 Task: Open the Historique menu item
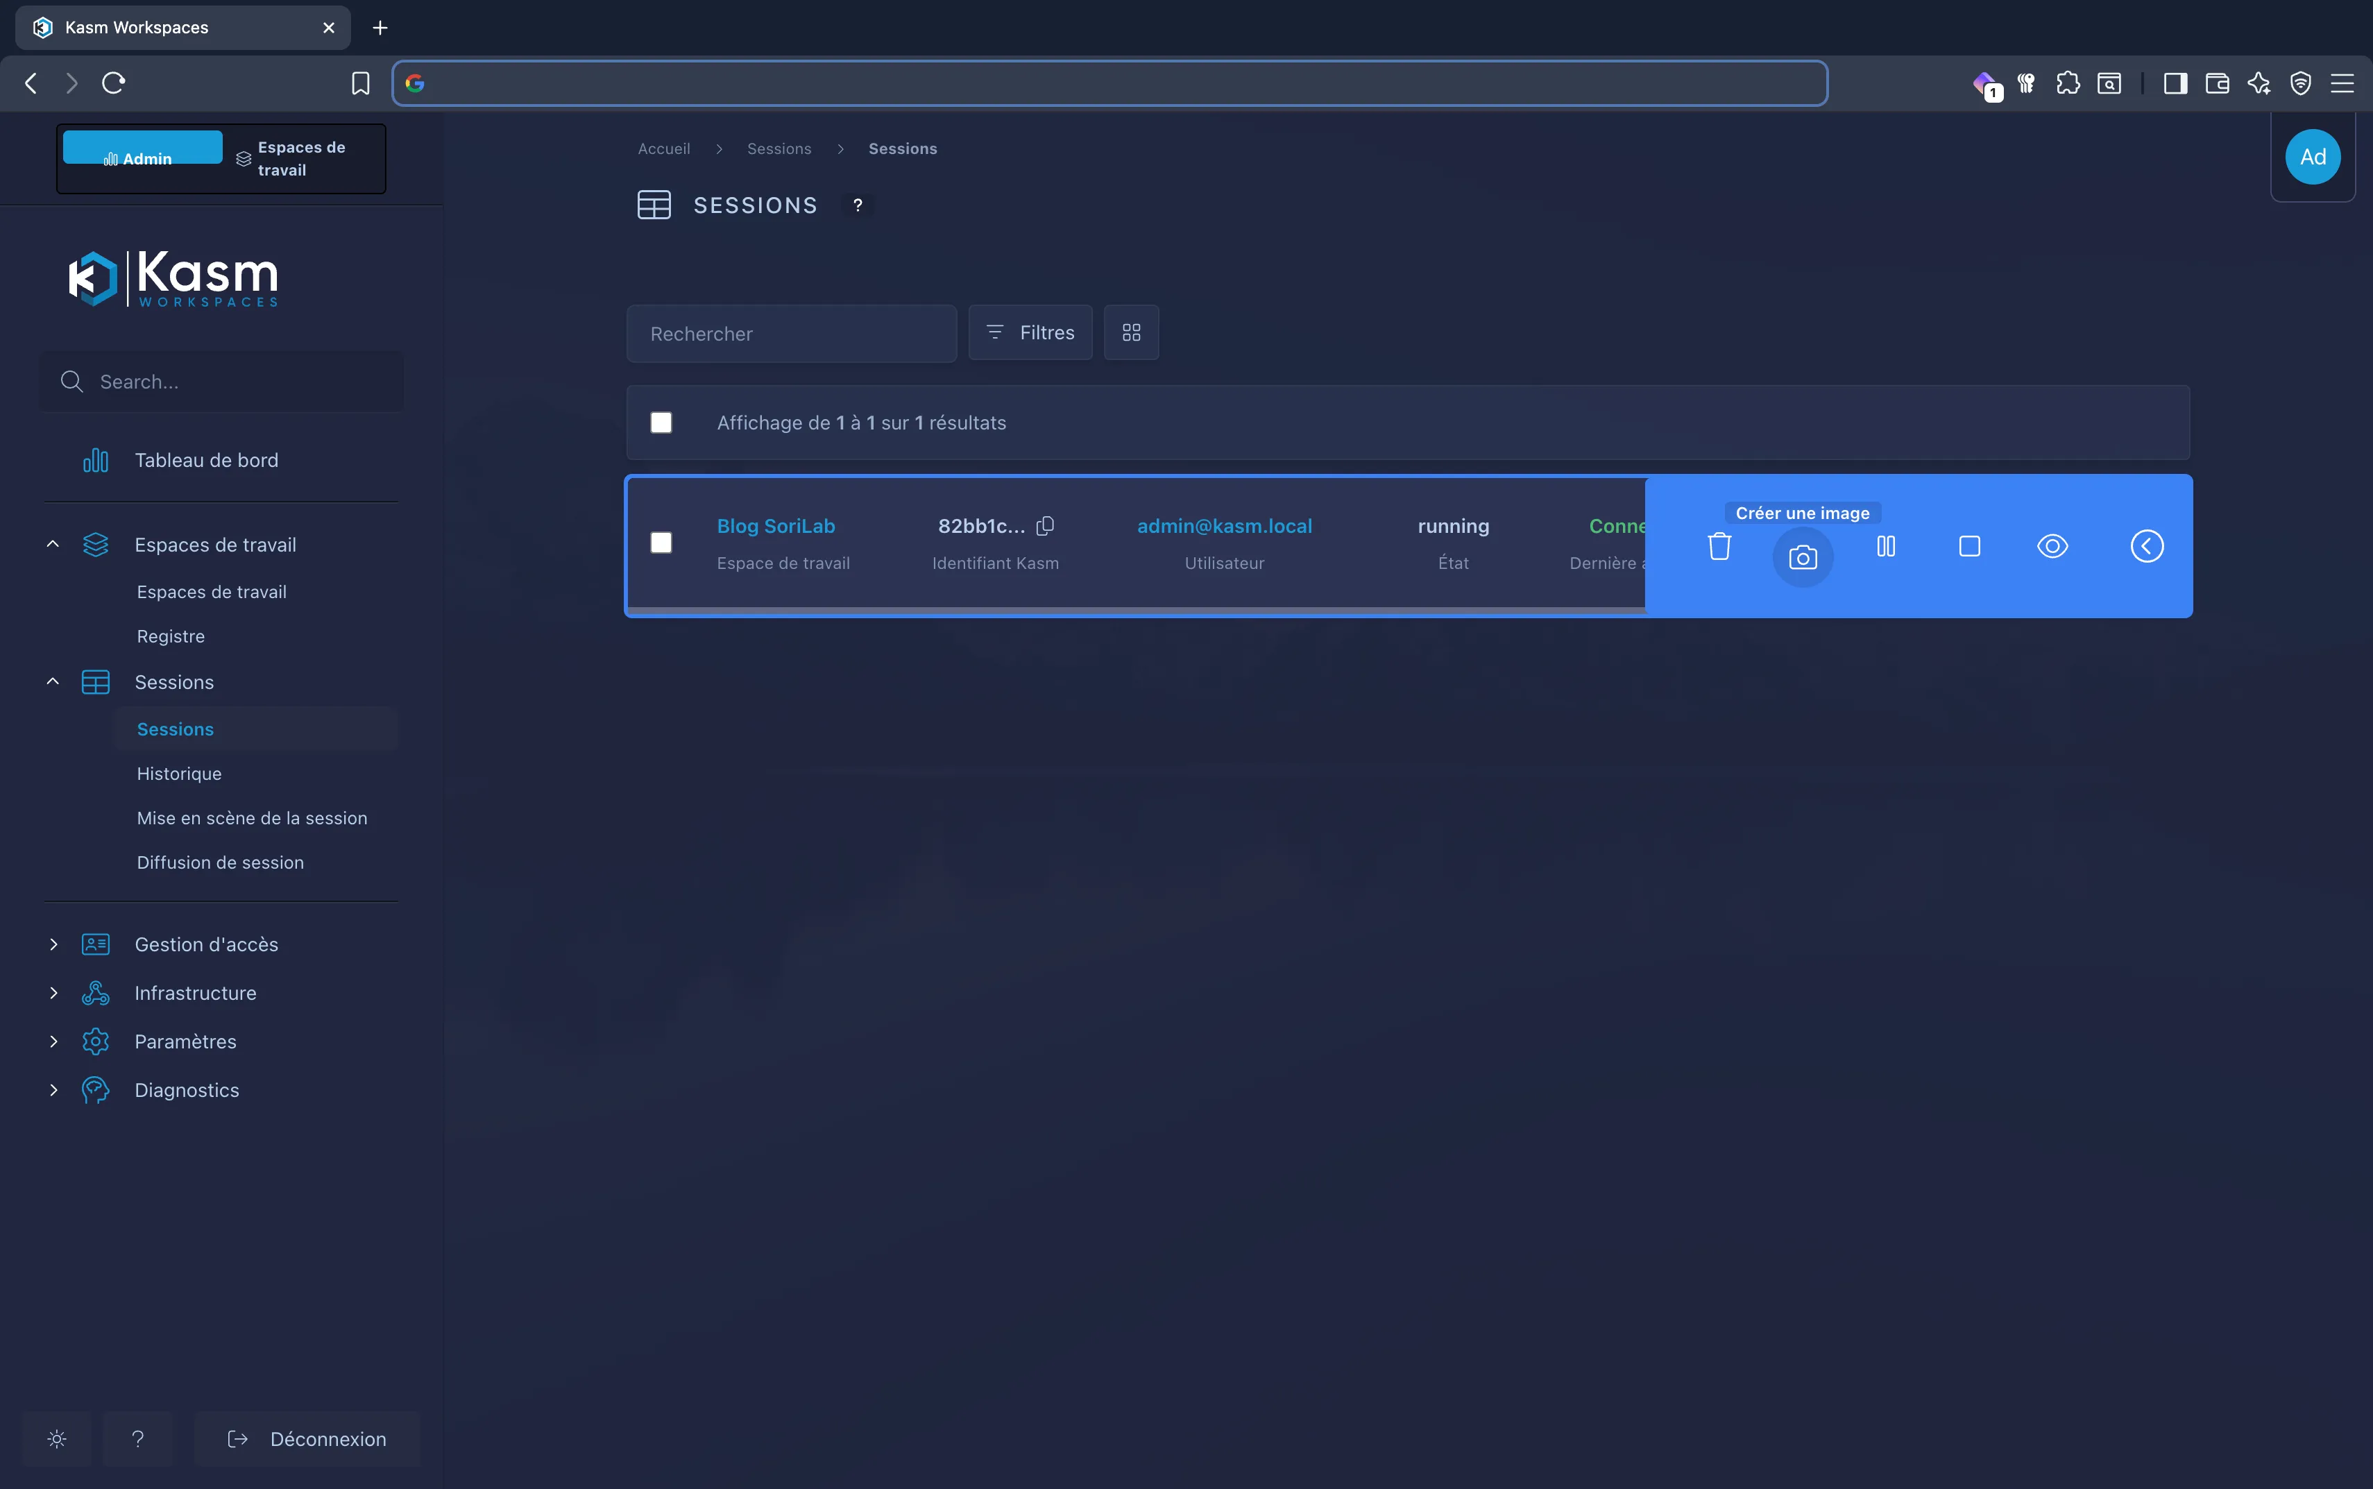point(179,773)
